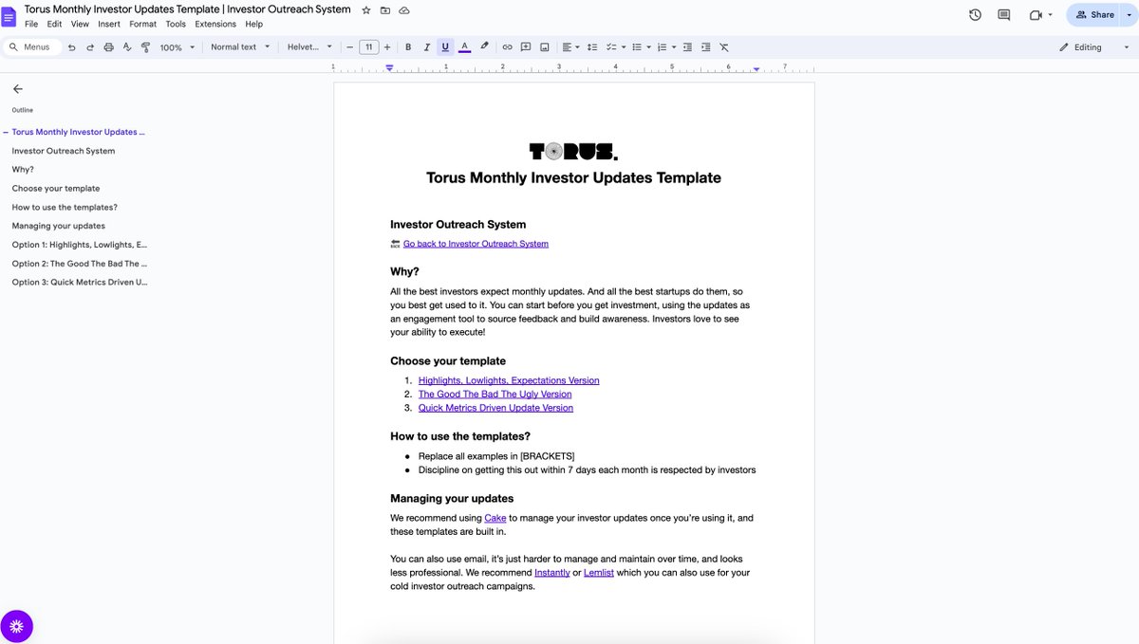The height and width of the screenshot is (644, 1139).
Task: Start a Meet call with the camera icon
Action: pos(1036,15)
